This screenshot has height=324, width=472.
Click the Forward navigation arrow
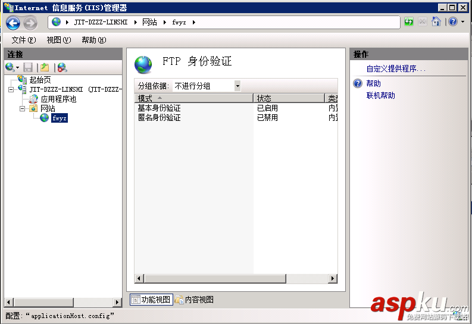point(30,23)
